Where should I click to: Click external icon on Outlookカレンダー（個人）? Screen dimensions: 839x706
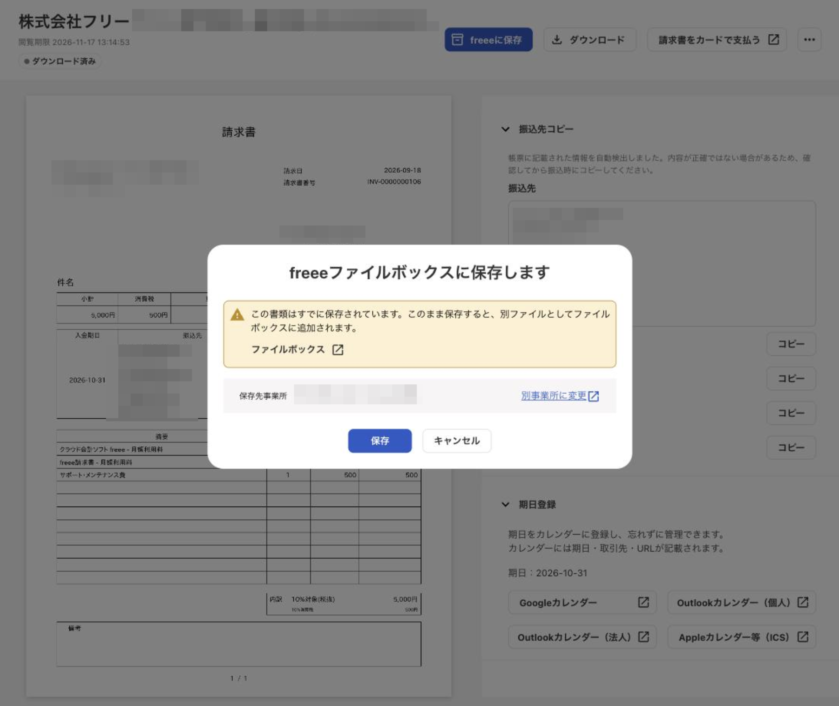click(803, 603)
